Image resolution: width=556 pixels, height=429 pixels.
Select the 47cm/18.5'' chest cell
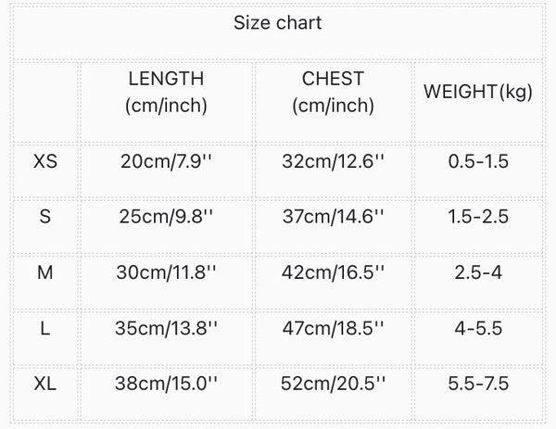pyautogui.click(x=333, y=327)
